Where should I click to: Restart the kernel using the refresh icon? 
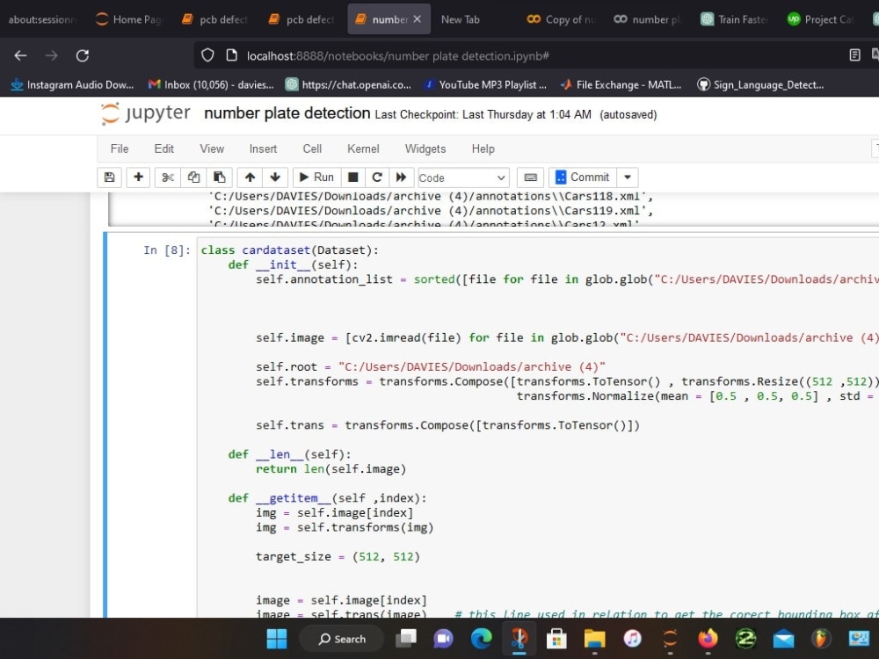pos(376,177)
